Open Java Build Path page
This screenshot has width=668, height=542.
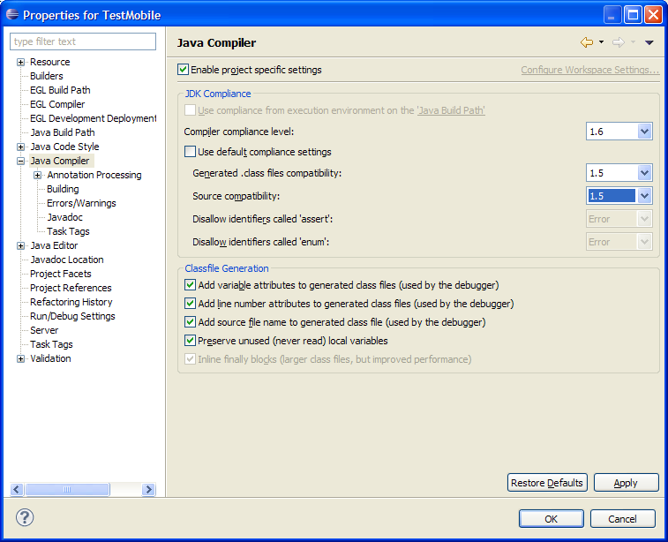coord(62,132)
